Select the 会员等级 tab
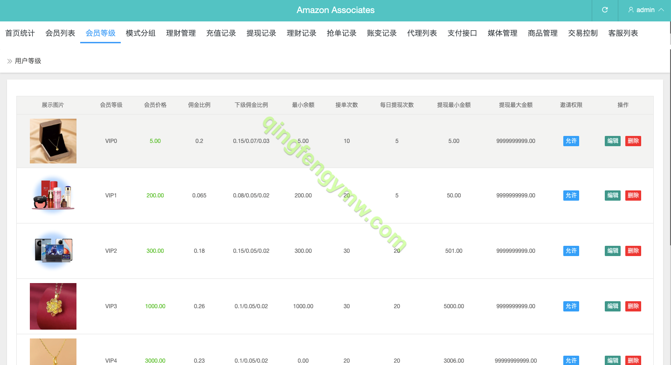671x365 pixels. click(100, 33)
